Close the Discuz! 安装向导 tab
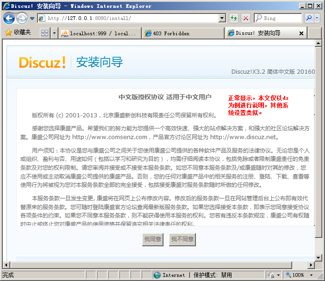Image resolution: width=325 pixels, height=281 pixels. click(x=301, y=33)
